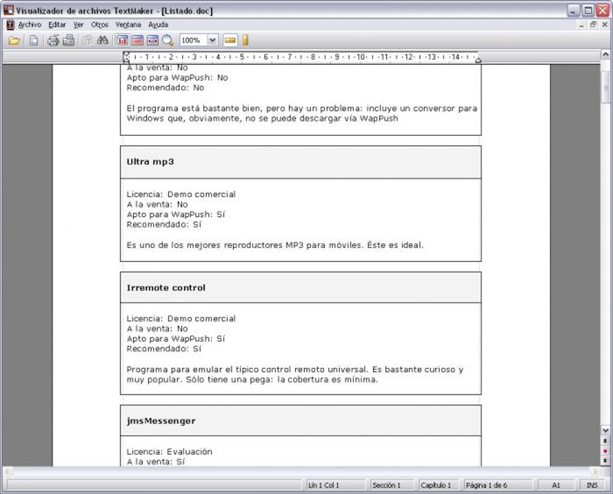Click the fax icon in the toolbar
This screenshot has height=494, width=613.
point(69,40)
